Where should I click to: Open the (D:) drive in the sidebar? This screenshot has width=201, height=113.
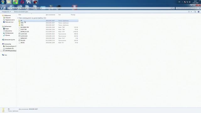9,48
